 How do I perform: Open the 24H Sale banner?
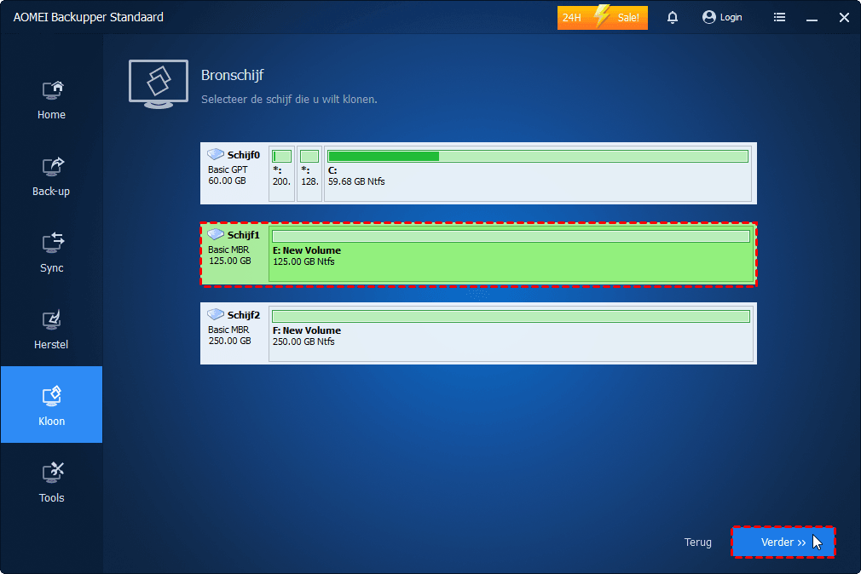point(603,18)
